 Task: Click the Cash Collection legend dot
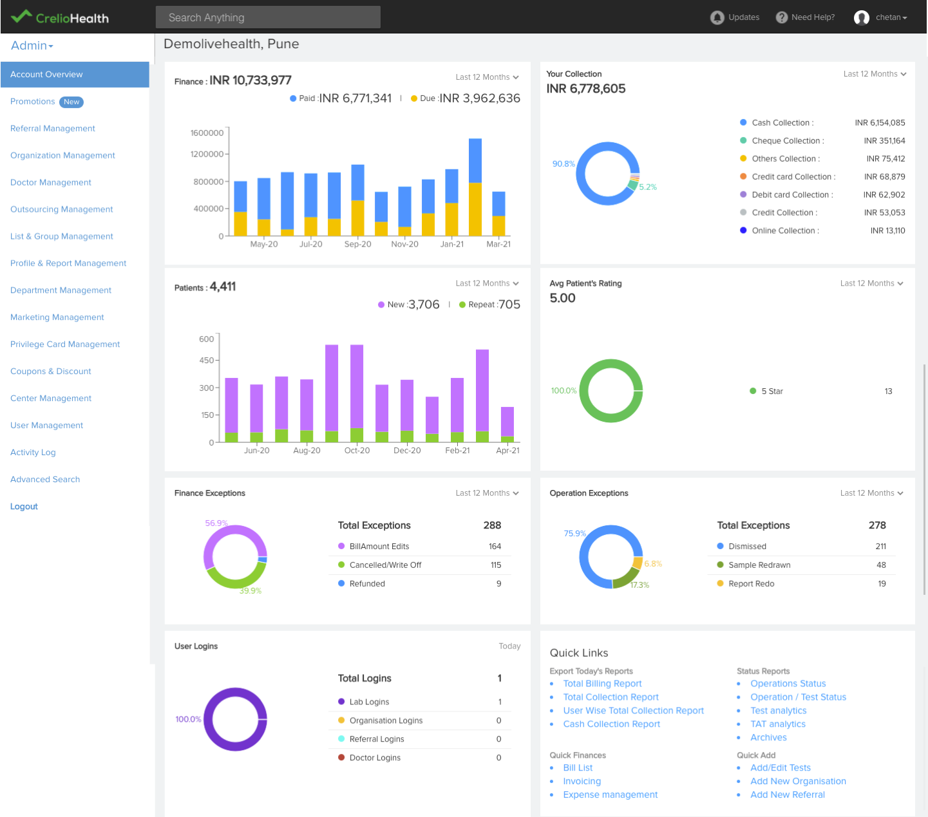(x=743, y=122)
